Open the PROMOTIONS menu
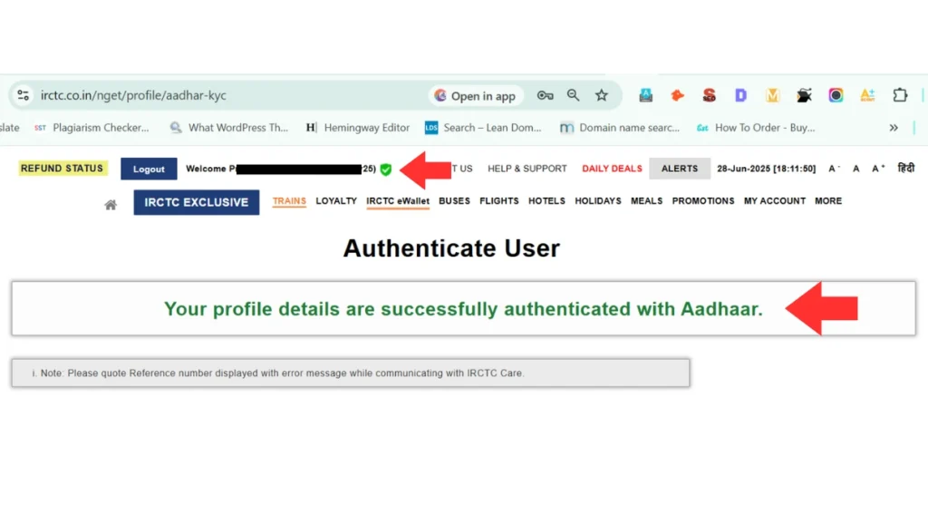928x514 pixels. (x=703, y=201)
